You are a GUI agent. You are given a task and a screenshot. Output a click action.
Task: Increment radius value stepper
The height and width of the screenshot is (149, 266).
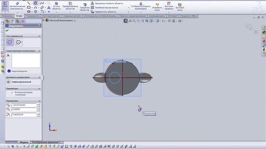coord(38,114)
